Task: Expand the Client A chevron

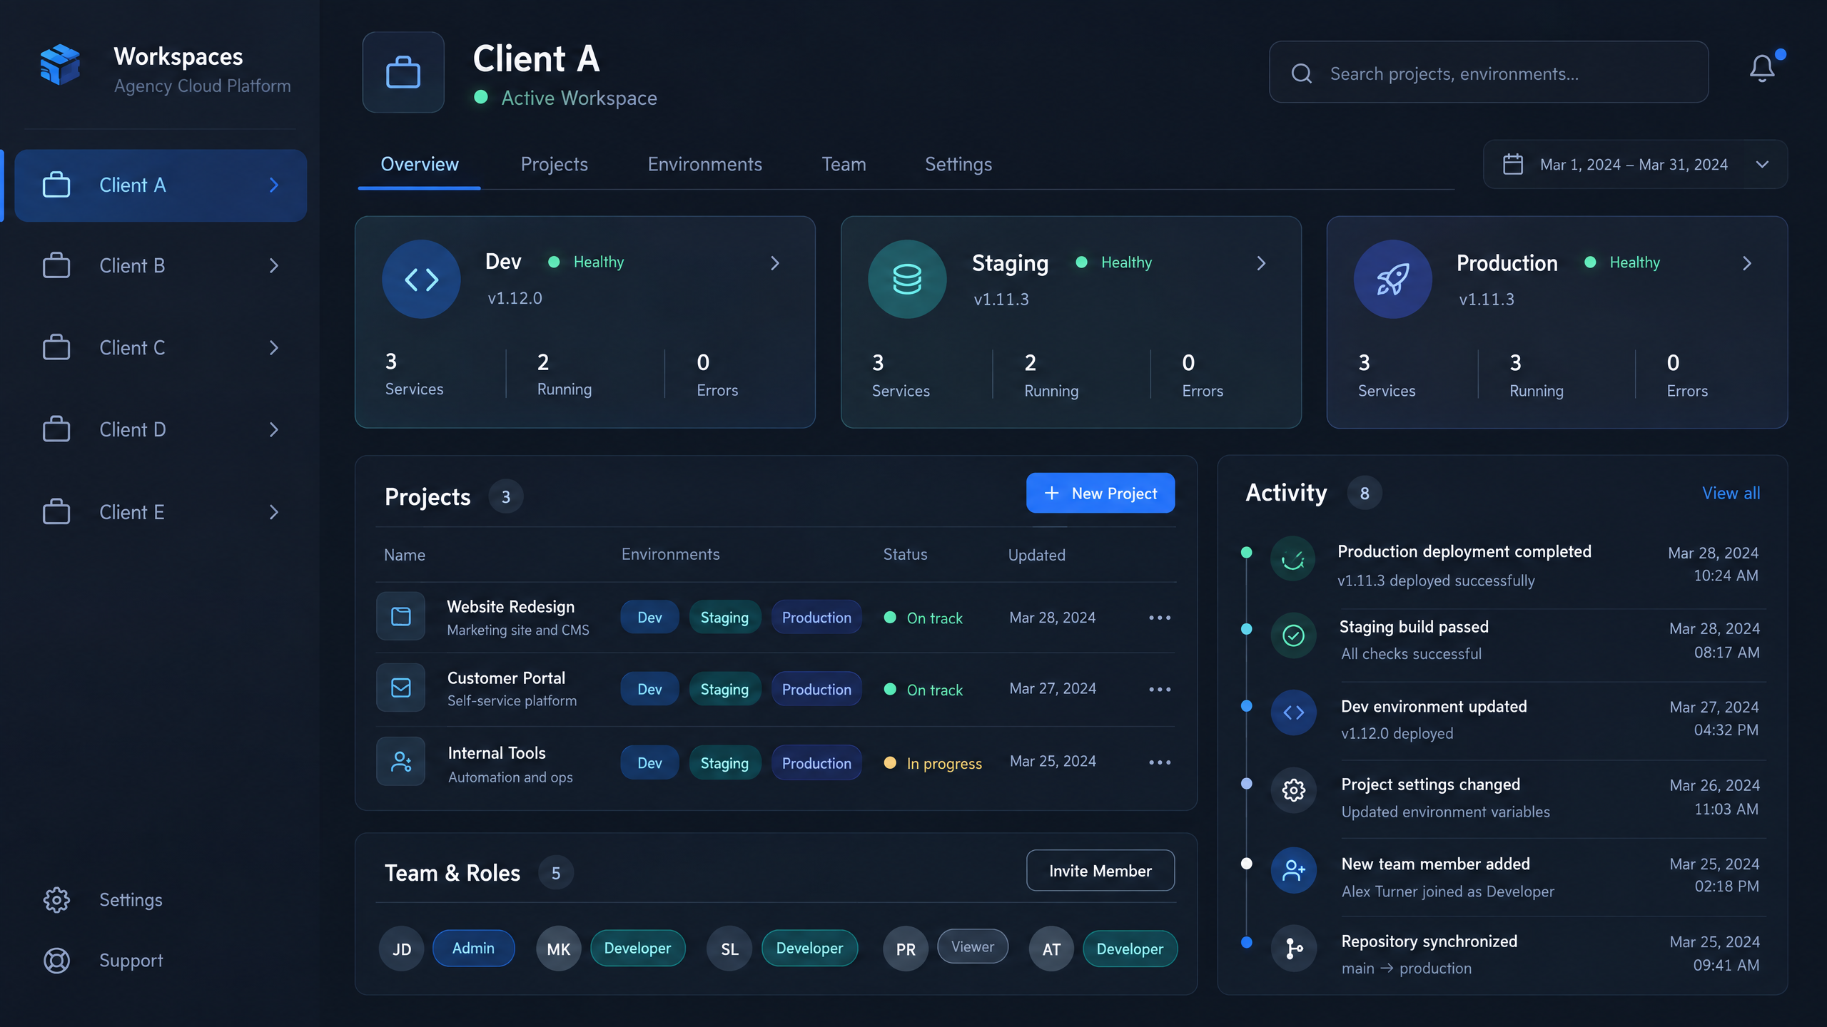Action: pyautogui.click(x=274, y=185)
